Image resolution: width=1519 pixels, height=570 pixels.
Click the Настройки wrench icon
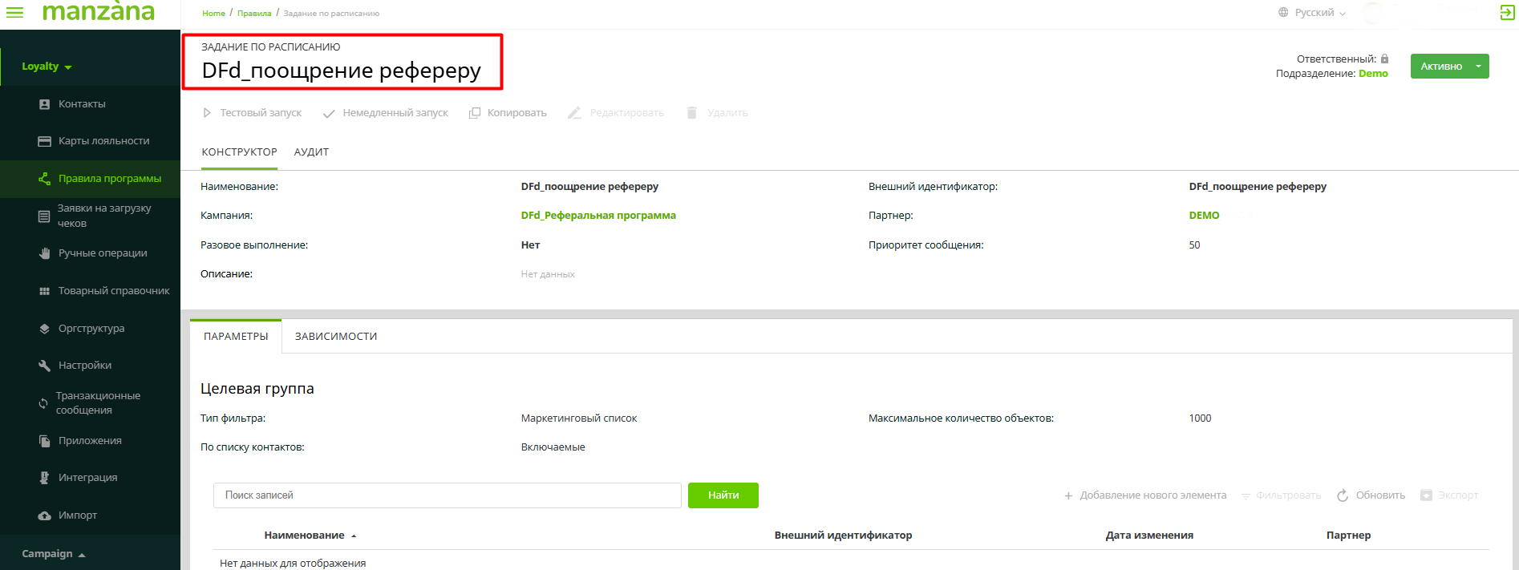tap(45, 366)
